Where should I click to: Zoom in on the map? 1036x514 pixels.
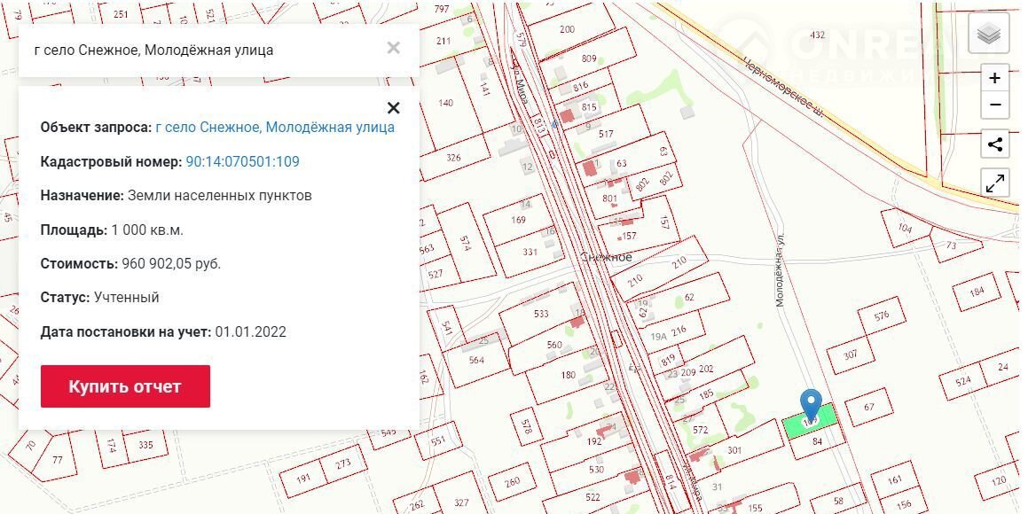click(x=994, y=78)
